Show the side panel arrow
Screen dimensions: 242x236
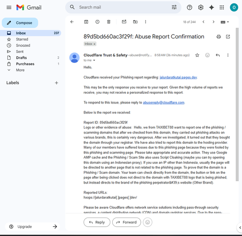(240, 227)
